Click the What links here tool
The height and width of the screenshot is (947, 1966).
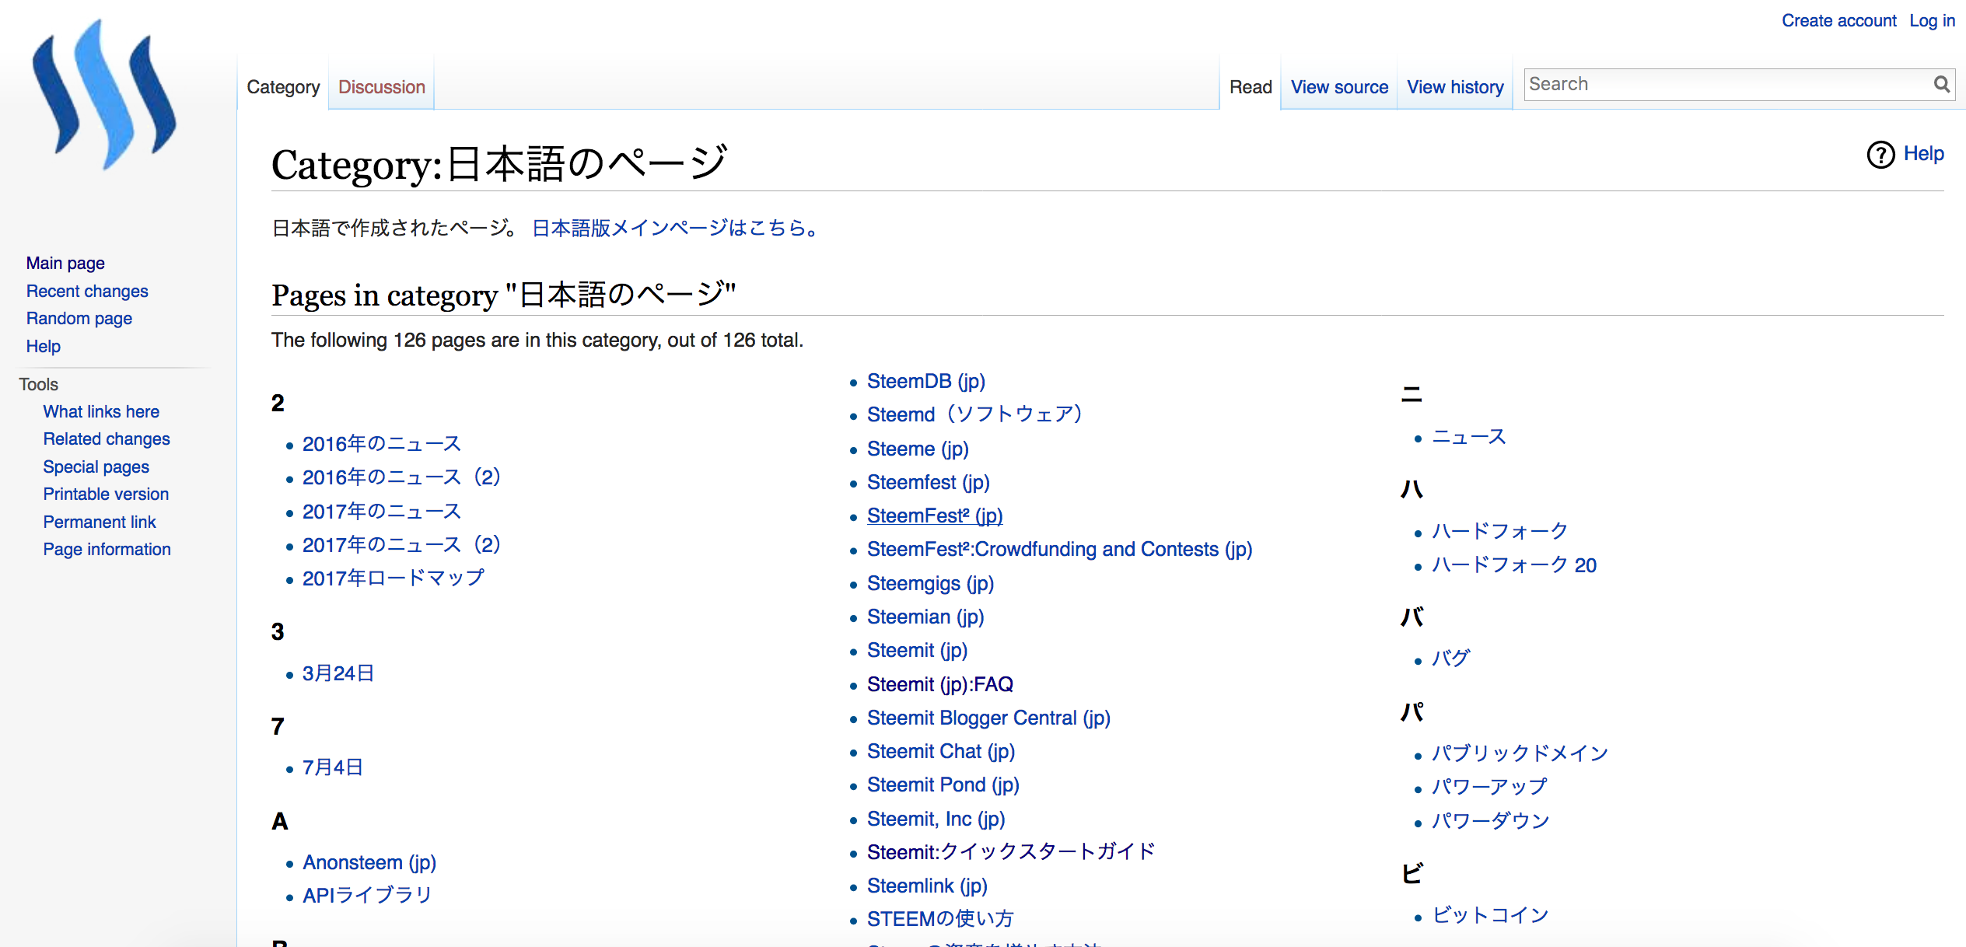click(x=99, y=411)
